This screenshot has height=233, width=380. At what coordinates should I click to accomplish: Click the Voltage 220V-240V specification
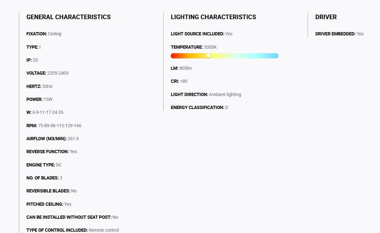pyautogui.click(x=48, y=73)
